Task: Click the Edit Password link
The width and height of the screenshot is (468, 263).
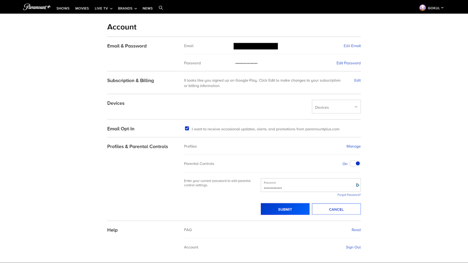Action: click(348, 63)
